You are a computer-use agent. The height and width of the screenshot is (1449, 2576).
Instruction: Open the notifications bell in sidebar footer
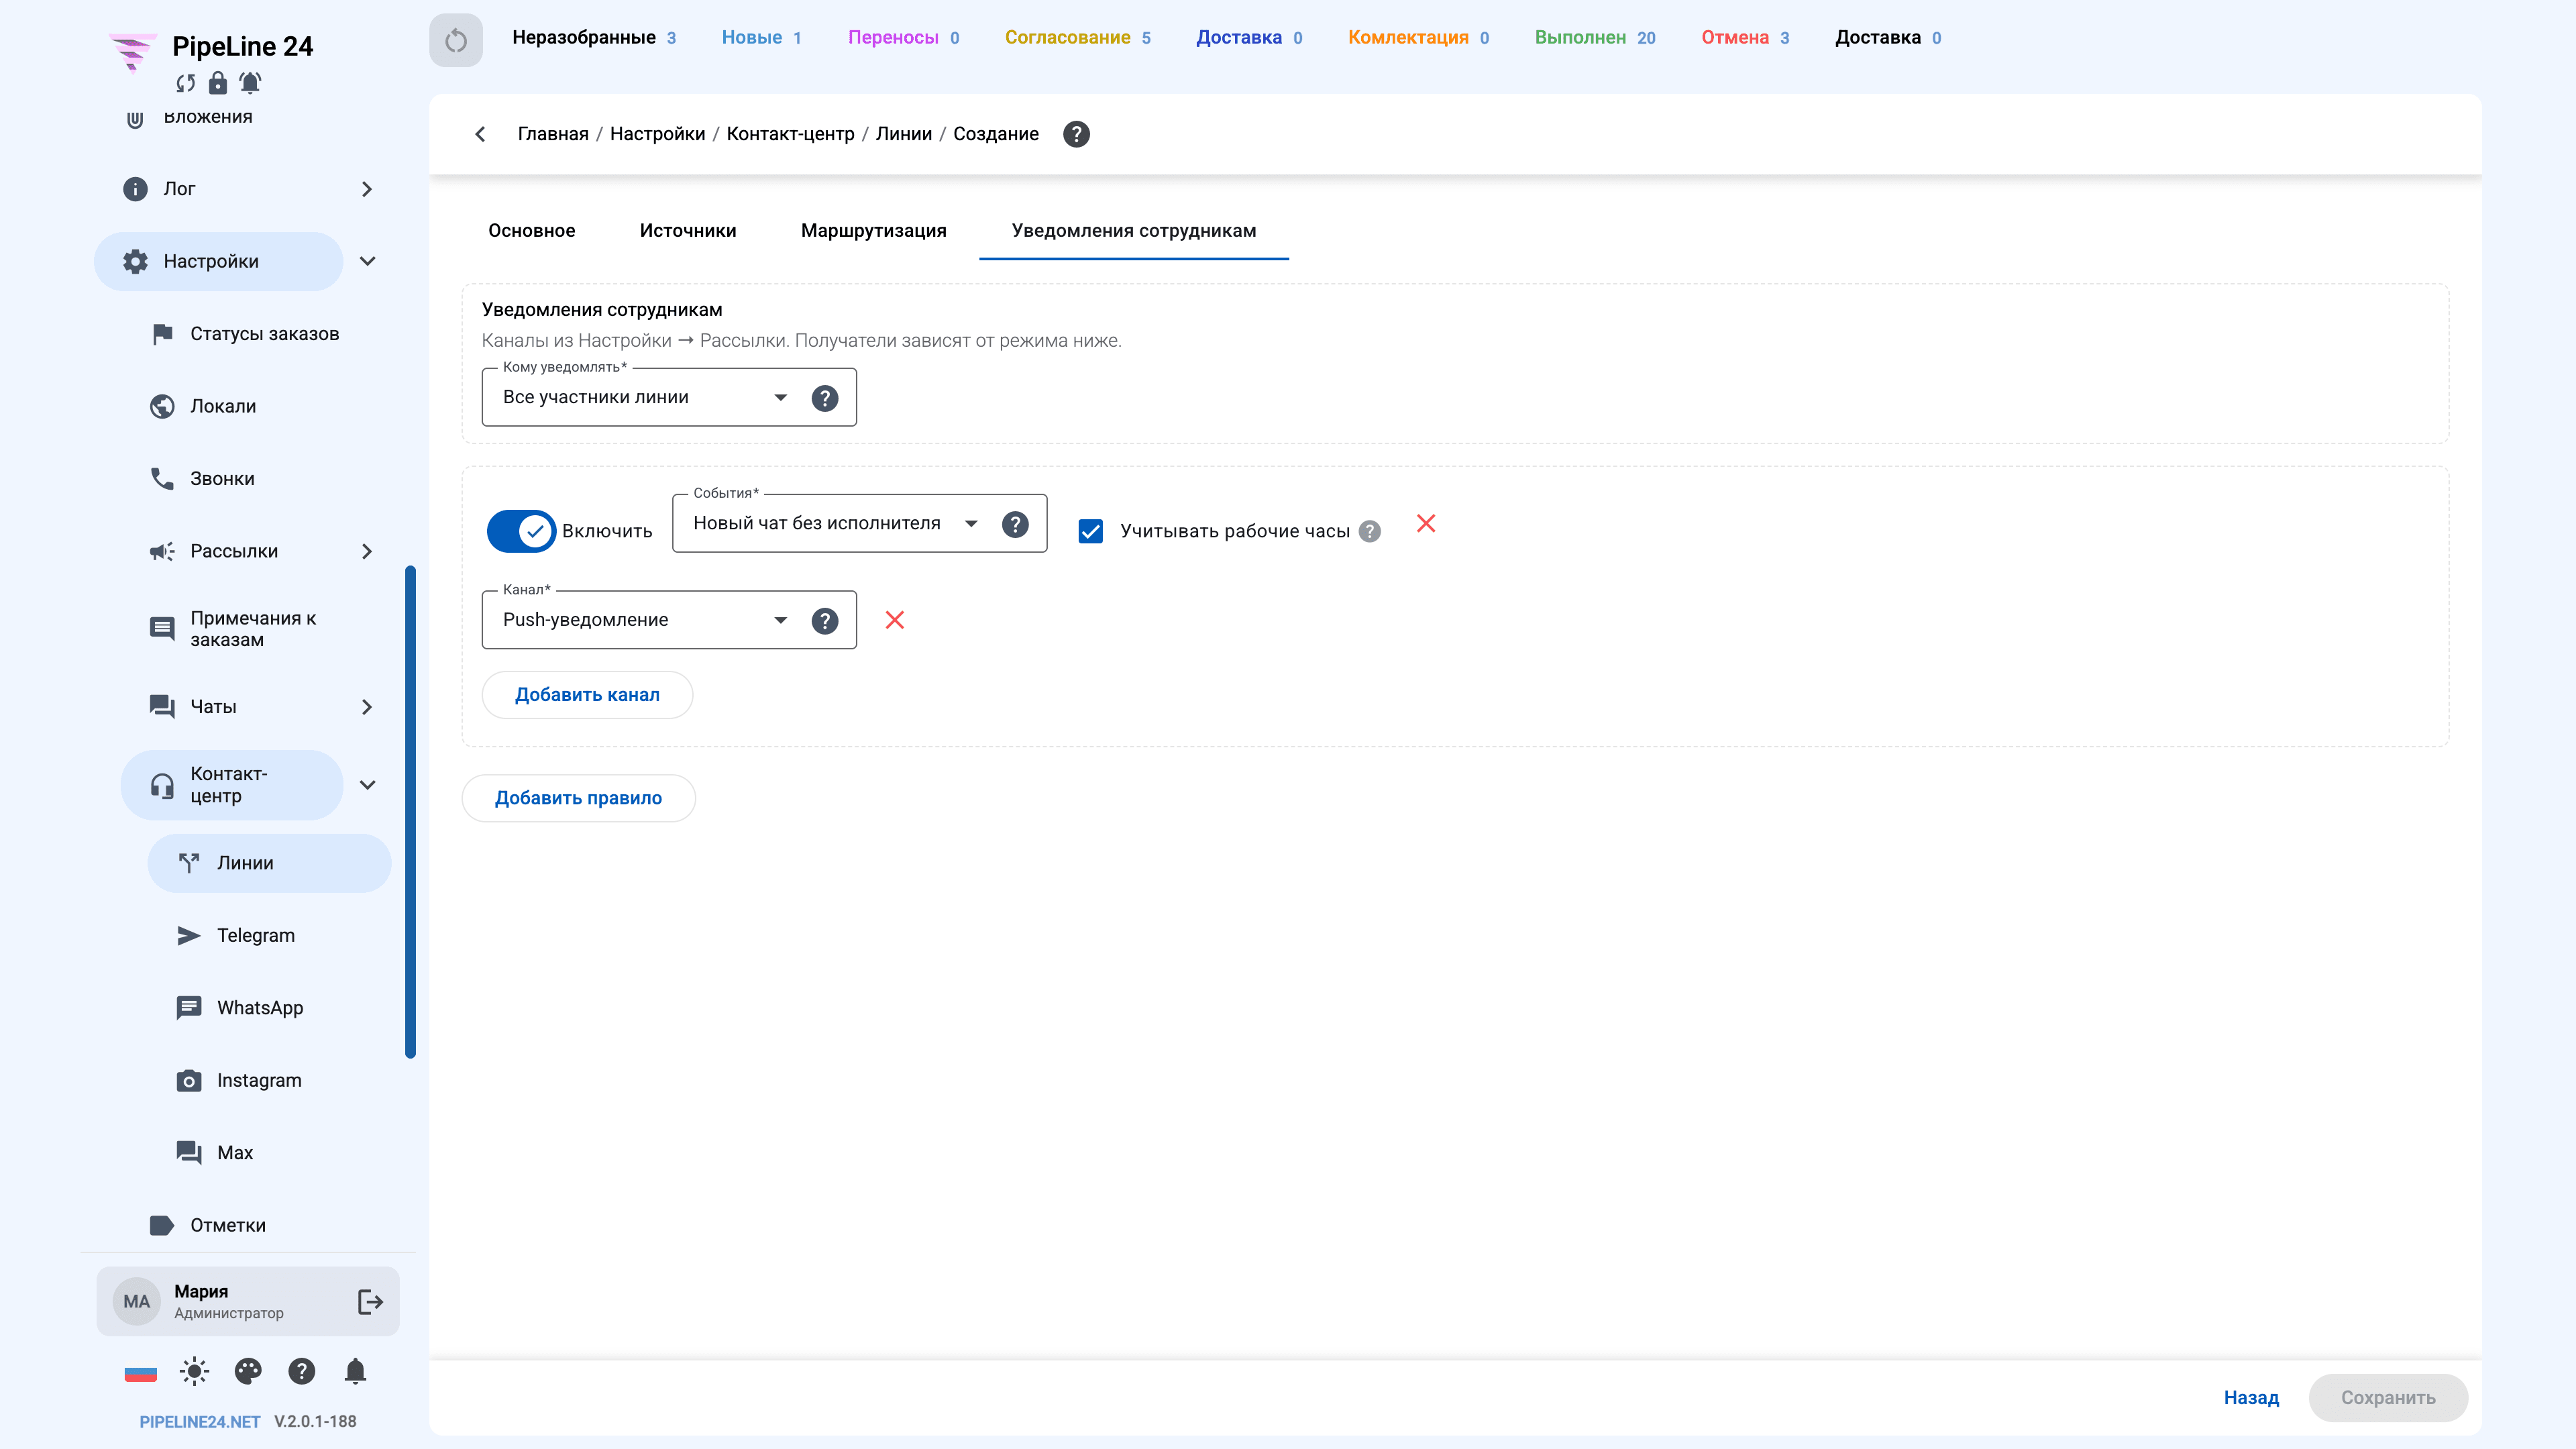[355, 1371]
